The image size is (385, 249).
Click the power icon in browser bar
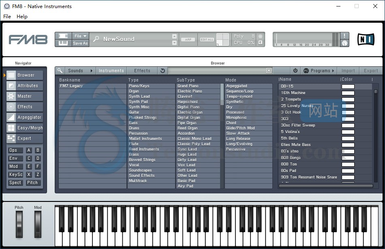(295, 71)
